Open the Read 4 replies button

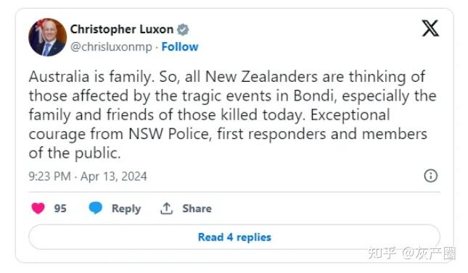point(234,238)
